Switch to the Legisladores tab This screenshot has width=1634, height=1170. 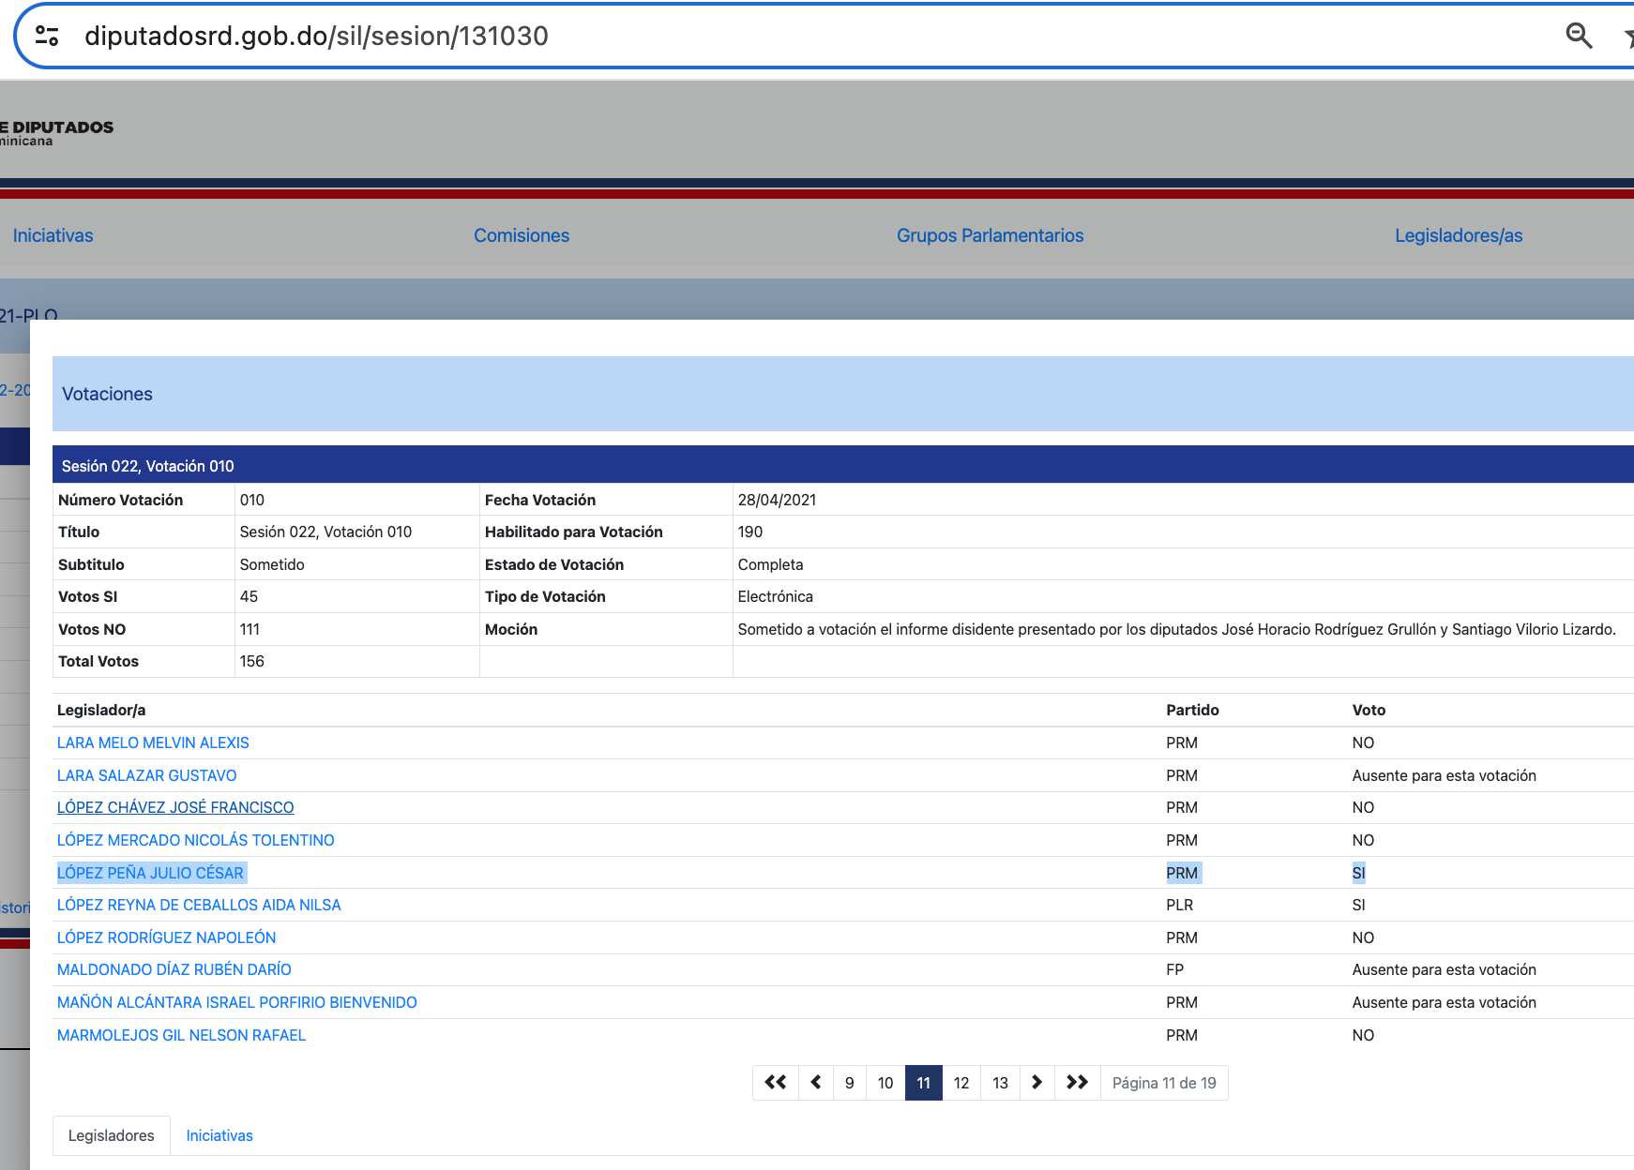coord(112,1135)
